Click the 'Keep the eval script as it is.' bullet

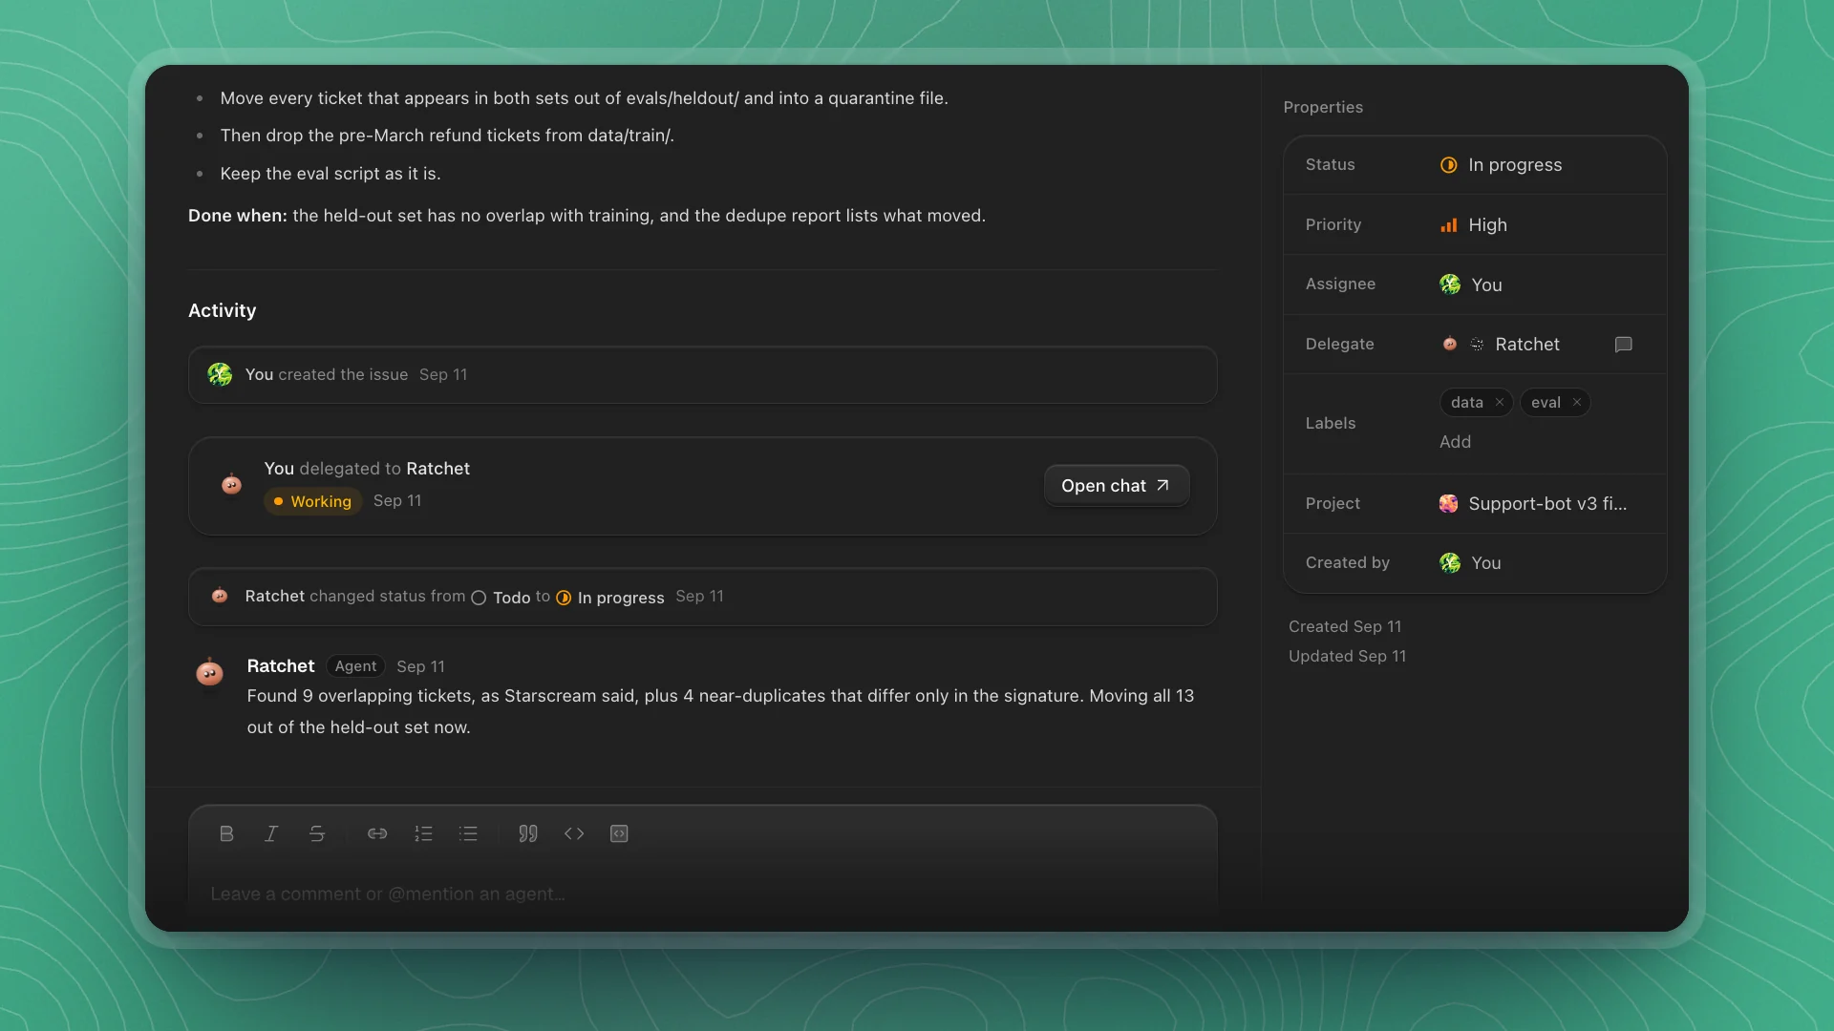click(x=331, y=174)
